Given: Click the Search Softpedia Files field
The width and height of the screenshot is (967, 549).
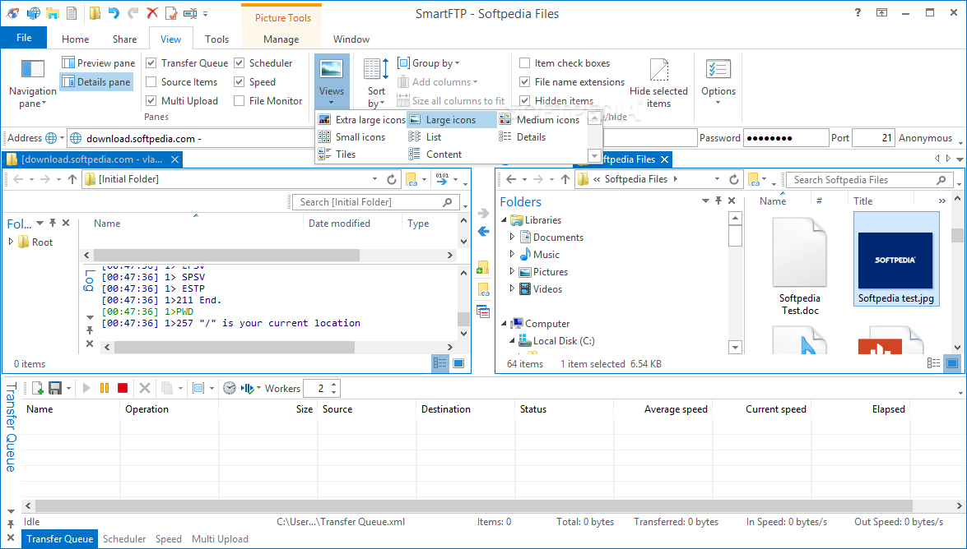Looking at the screenshot, I should point(868,179).
